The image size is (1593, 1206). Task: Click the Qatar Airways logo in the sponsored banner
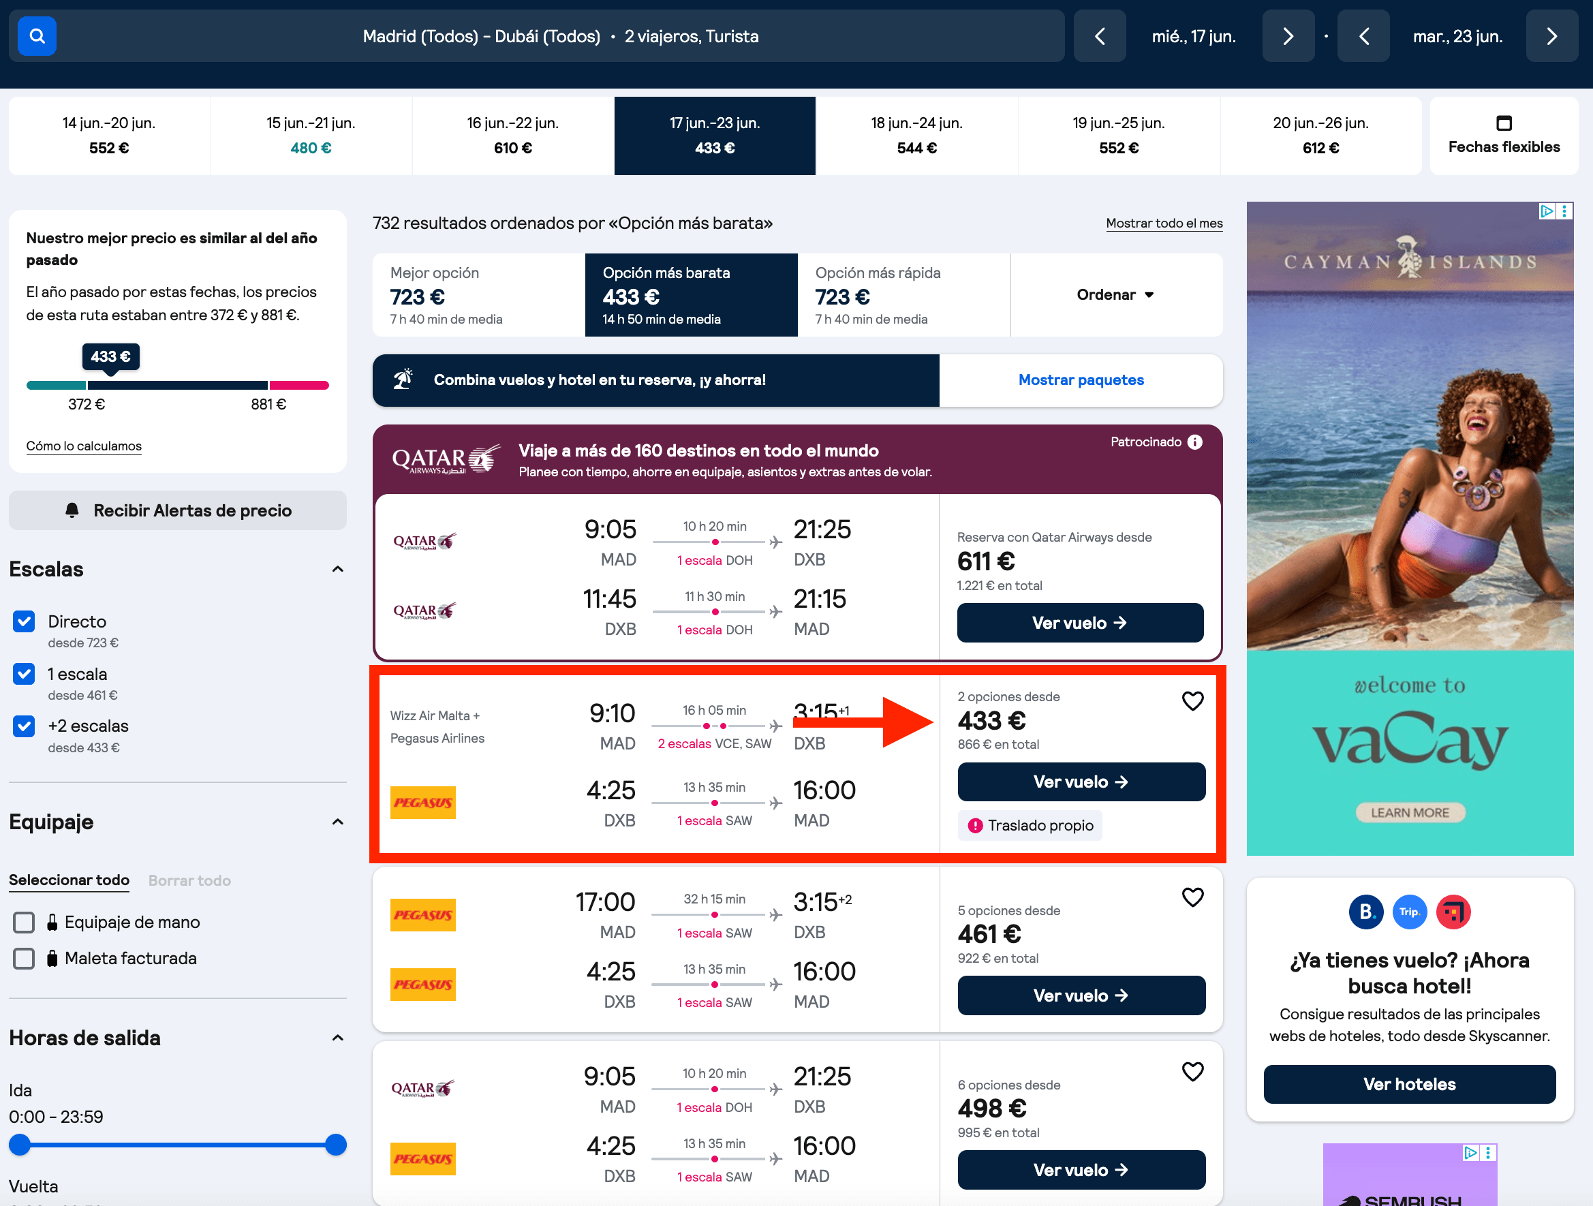click(x=445, y=459)
